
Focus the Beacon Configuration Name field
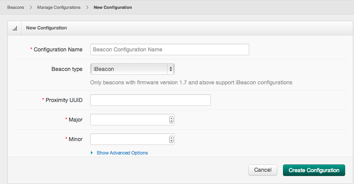(170, 49)
